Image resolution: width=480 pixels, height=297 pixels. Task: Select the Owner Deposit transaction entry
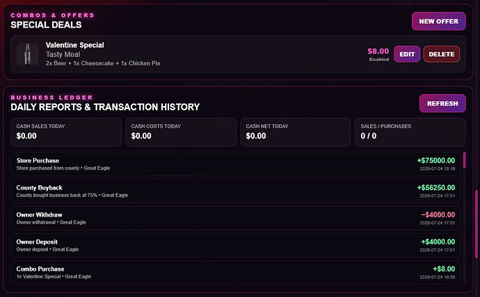click(x=236, y=246)
